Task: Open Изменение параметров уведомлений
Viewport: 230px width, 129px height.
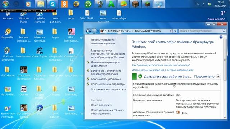Action: click(x=105, y=64)
